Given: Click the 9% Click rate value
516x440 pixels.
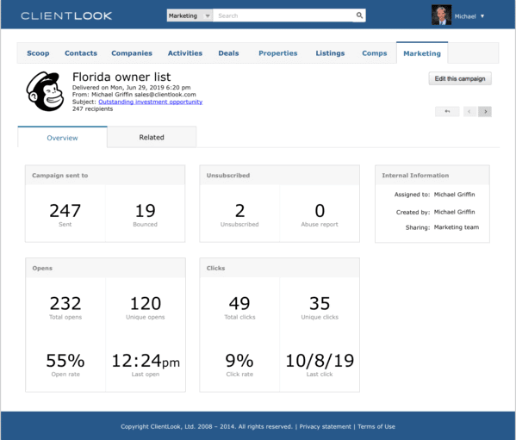Looking at the screenshot, I should tap(239, 361).
